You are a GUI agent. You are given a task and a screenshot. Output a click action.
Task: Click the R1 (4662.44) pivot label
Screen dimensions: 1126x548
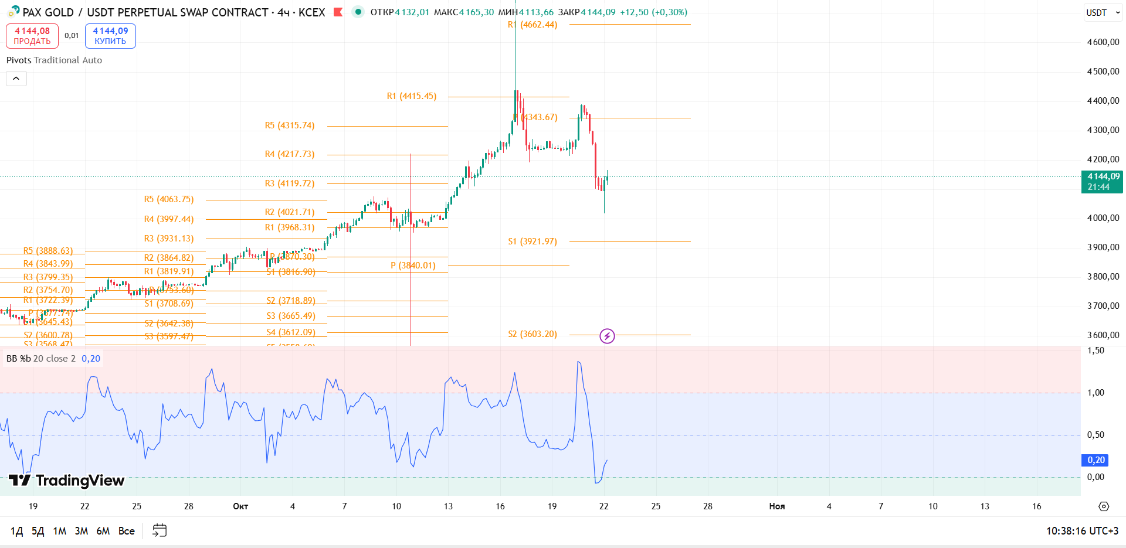tap(533, 25)
